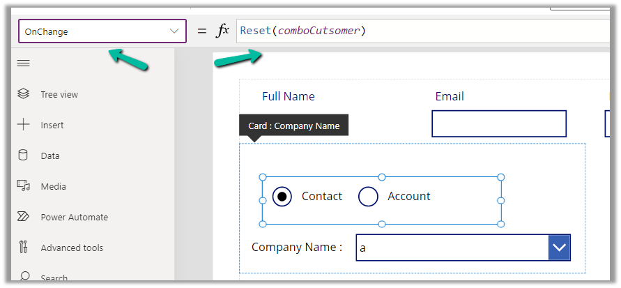The width and height of the screenshot is (621, 288).
Task: Click the Search magnifier icon
Action: click(23, 277)
